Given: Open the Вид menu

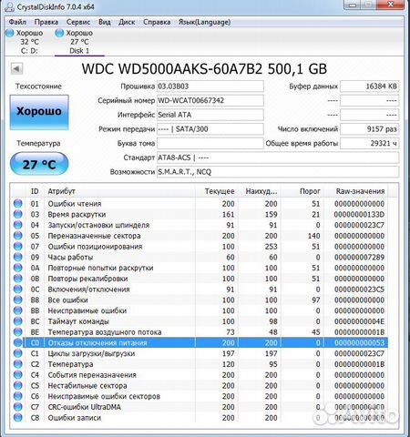Looking at the screenshot, I should click(x=105, y=22).
